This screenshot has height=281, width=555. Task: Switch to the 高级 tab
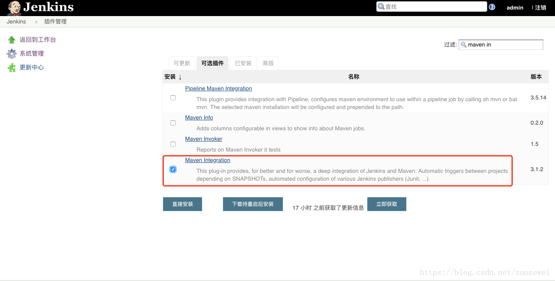(268, 63)
